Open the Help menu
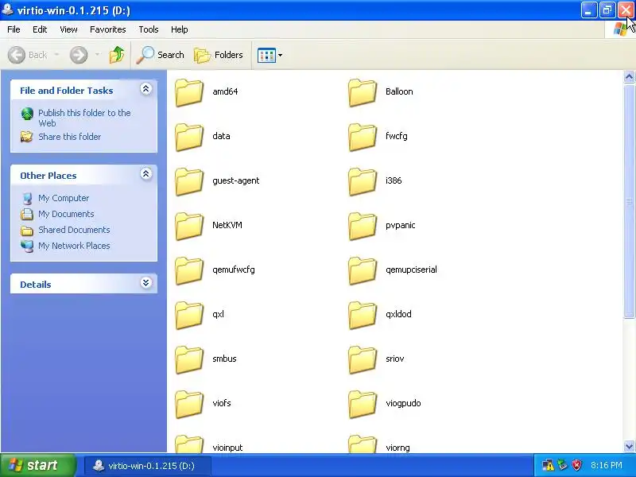636x477 pixels. tap(180, 29)
